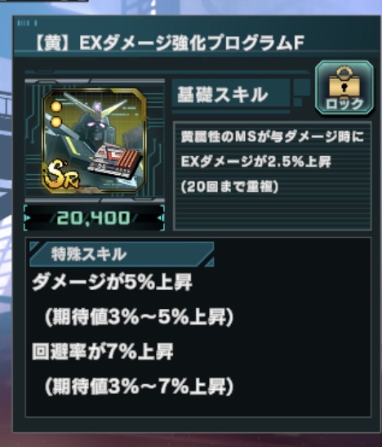
Task: Select the SR Gundam program card thumbnail
Action: click(94, 141)
